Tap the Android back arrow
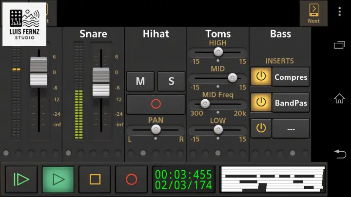 point(340,154)
